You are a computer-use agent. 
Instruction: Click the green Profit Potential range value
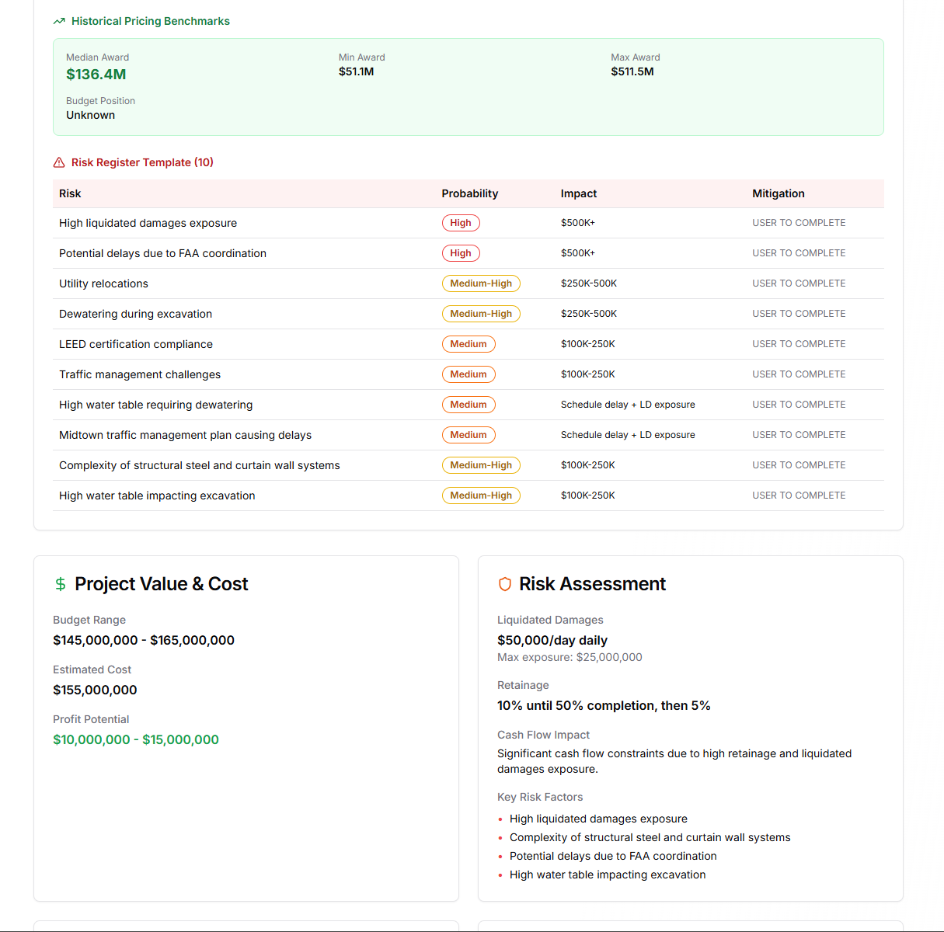pos(136,739)
